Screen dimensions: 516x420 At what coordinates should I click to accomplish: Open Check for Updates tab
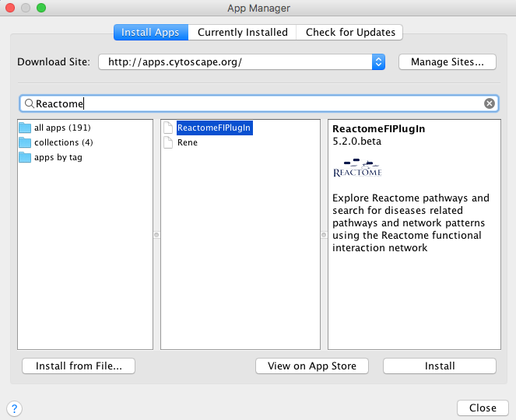pyautogui.click(x=349, y=32)
